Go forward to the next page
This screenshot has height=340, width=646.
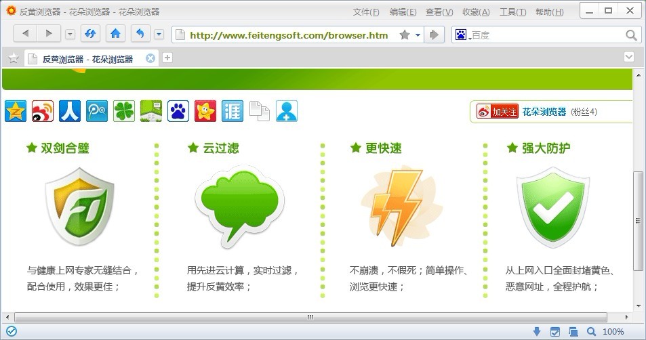click(x=49, y=34)
